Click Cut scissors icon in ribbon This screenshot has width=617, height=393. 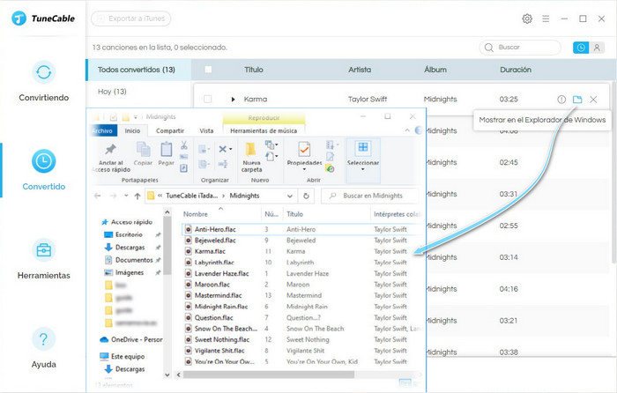tap(183, 145)
